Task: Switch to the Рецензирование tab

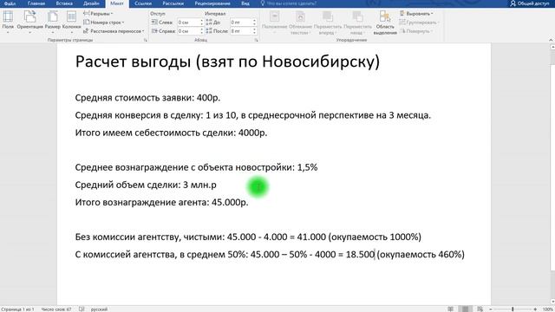Action: (212, 3)
